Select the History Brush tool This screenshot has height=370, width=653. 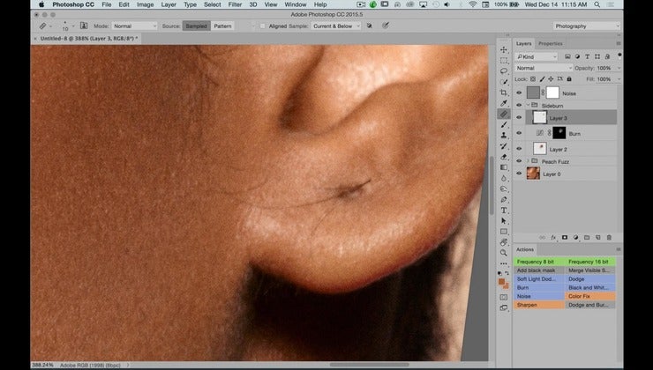pos(504,146)
